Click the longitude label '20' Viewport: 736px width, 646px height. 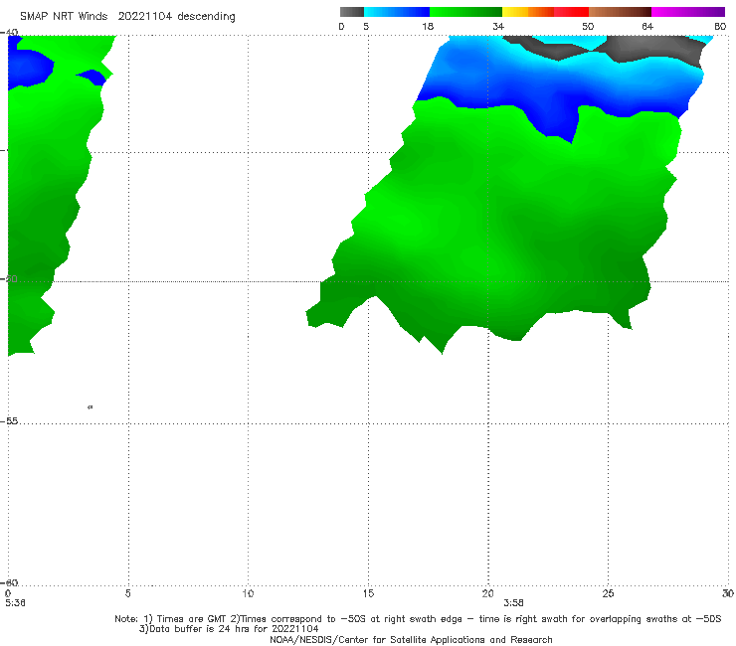coord(487,593)
